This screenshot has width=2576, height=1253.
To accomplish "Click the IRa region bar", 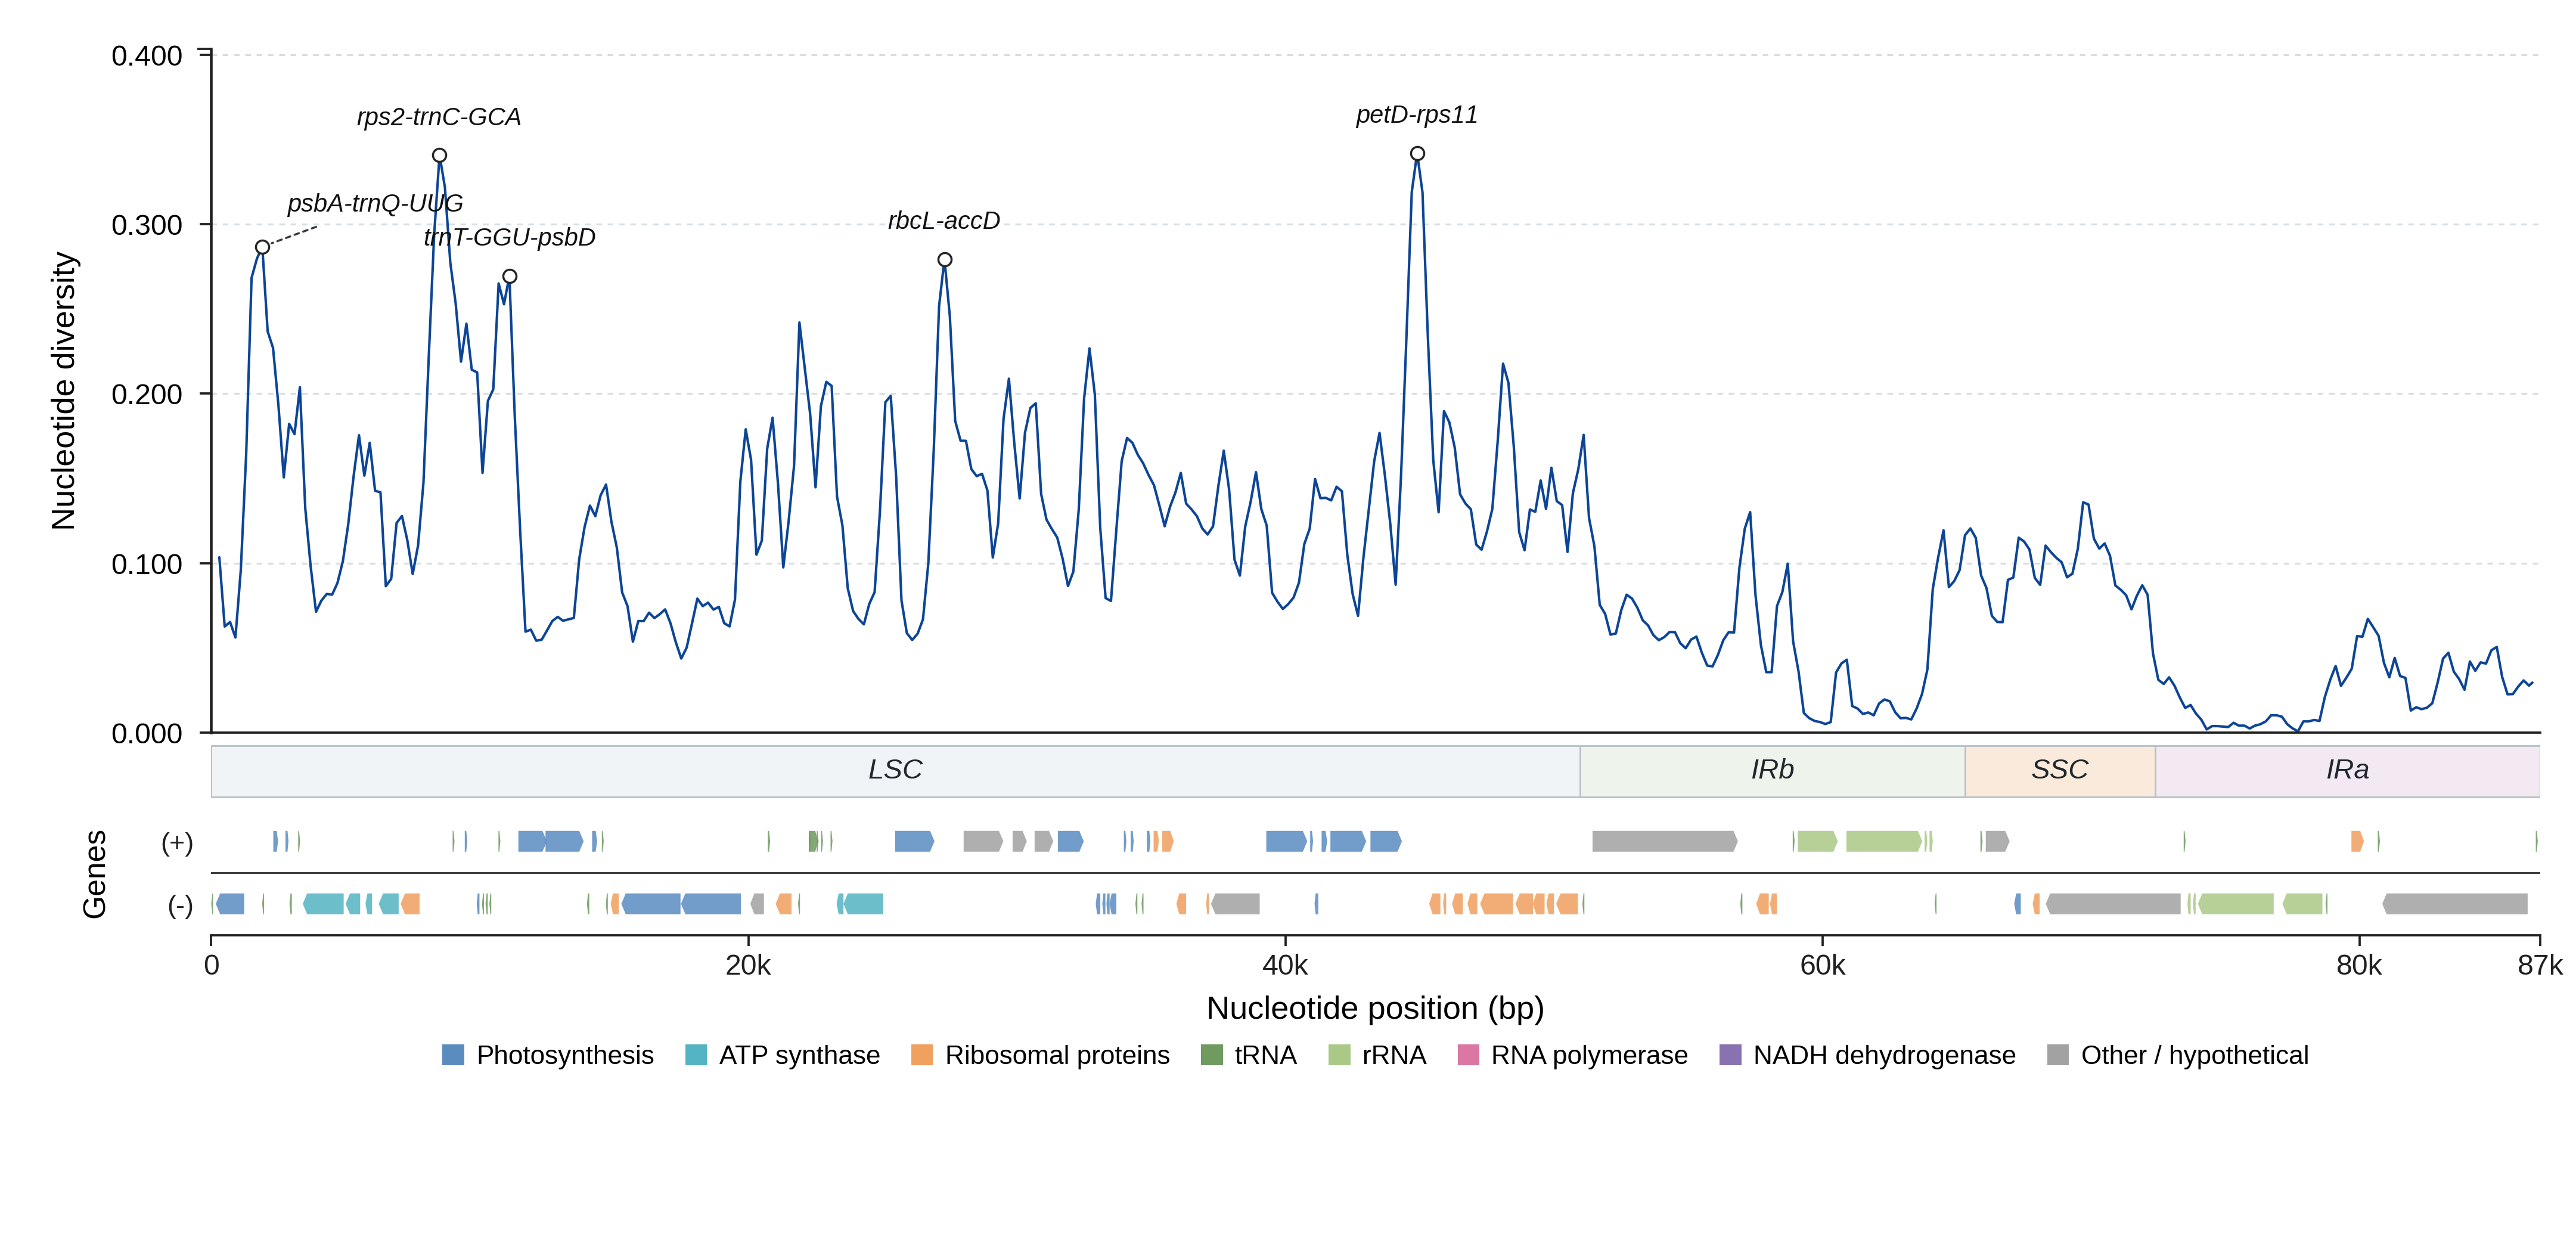I will click(x=2347, y=770).
